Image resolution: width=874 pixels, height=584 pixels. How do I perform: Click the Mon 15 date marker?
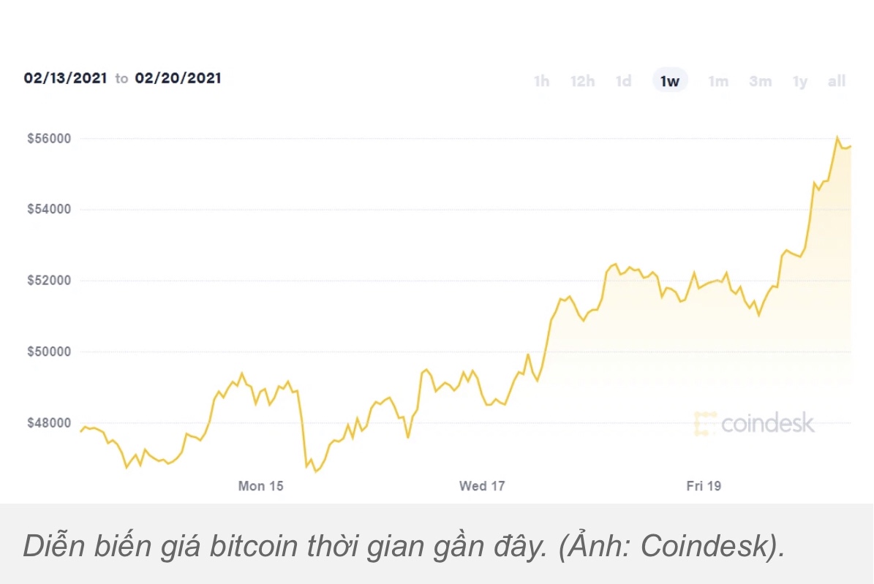tap(260, 485)
